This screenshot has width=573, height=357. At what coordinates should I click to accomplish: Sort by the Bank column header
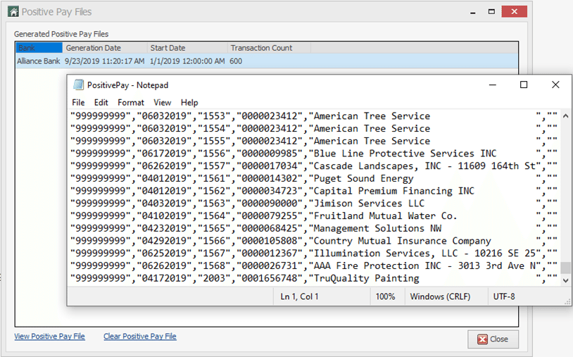pyautogui.click(x=39, y=48)
